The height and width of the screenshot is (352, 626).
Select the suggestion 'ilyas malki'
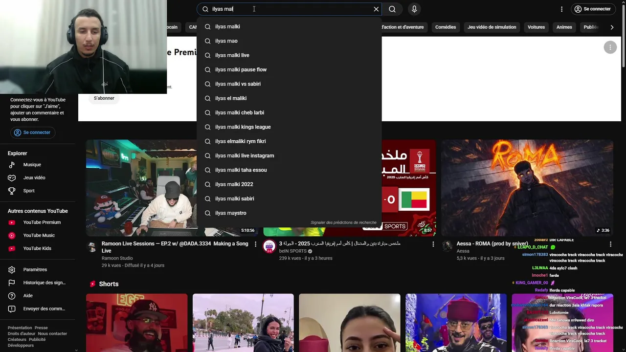289,26
